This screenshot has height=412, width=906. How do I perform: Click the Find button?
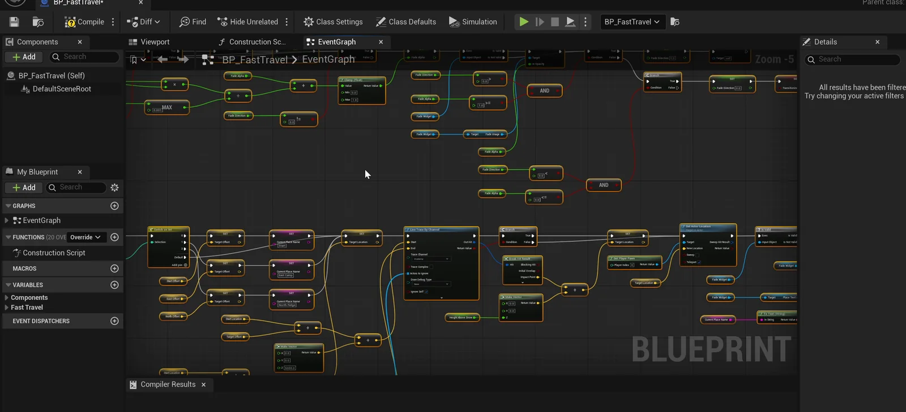(193, 22)
